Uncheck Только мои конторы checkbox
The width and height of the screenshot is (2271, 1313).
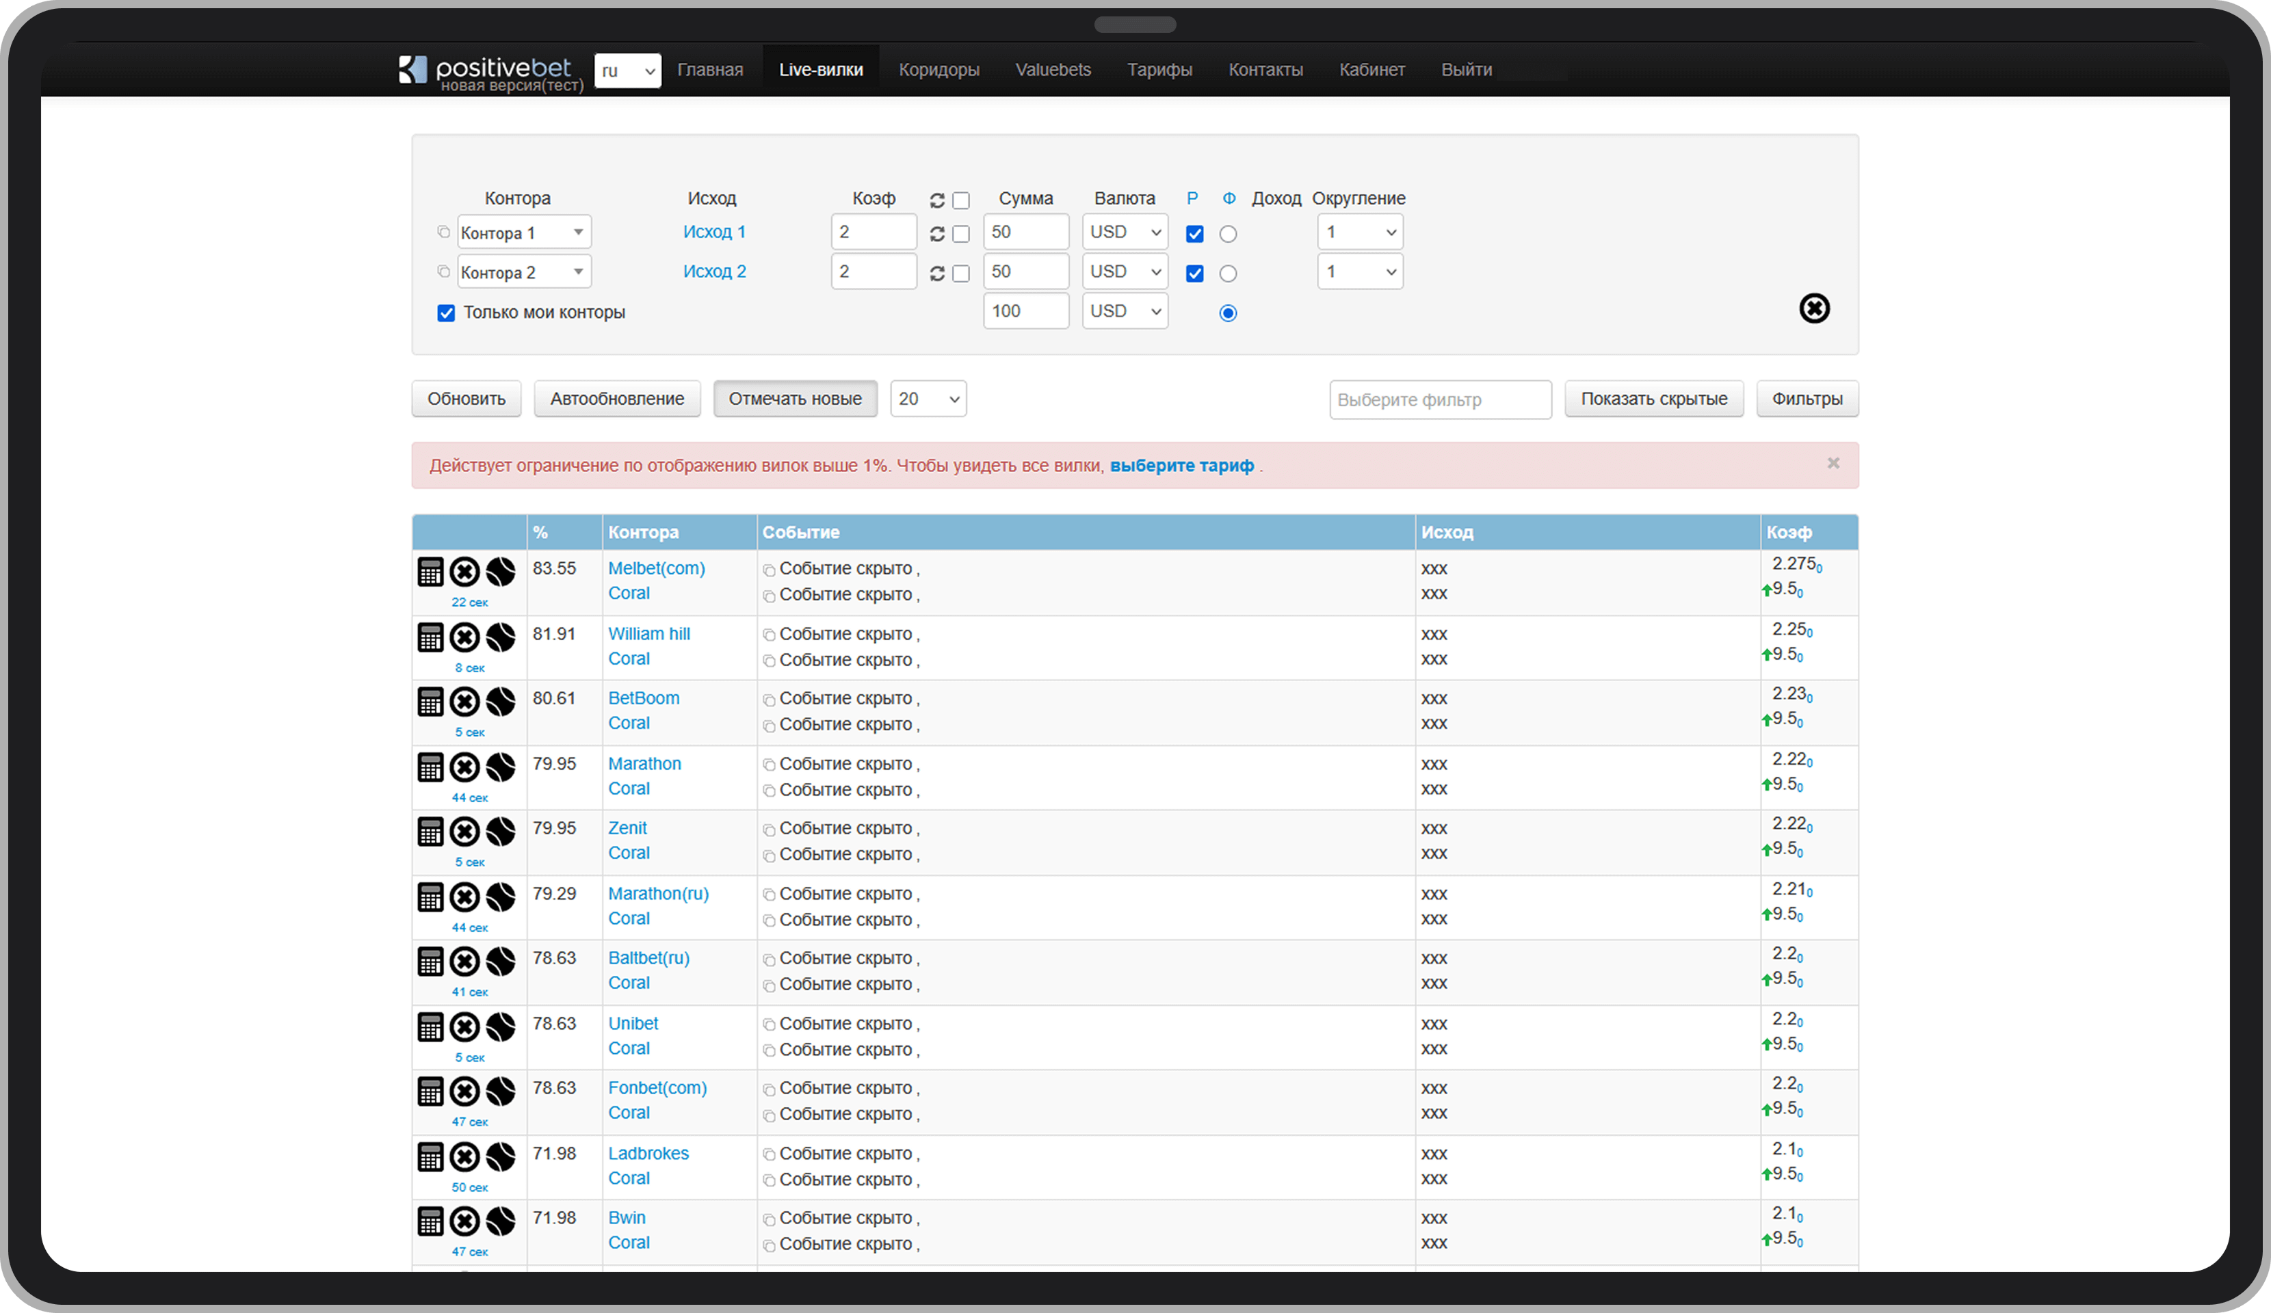tap(446, 313)
